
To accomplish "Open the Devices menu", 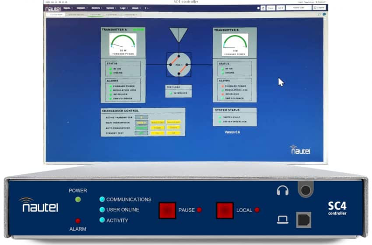I will pos(96,8).
